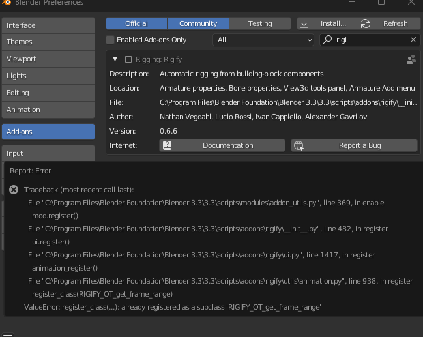Open the Input preferences tab

click(48, 153)
